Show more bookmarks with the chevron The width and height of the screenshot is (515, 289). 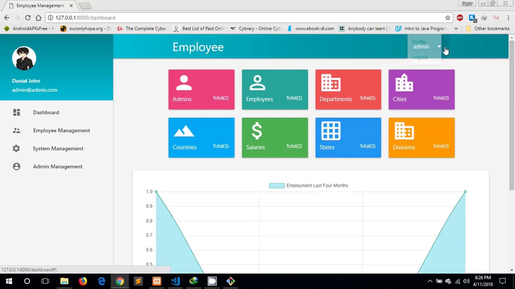pyautogui.click(x=456, y=28)
